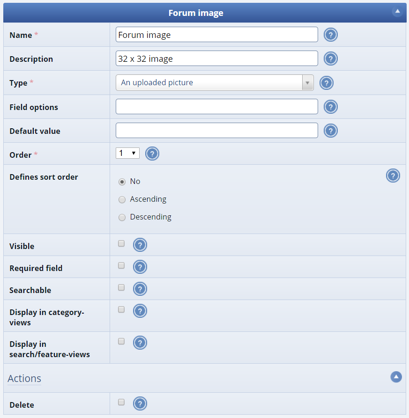This screenshot has width=409, height=418.
Task: Click the help icon next to Order
Action: point(152,154)
